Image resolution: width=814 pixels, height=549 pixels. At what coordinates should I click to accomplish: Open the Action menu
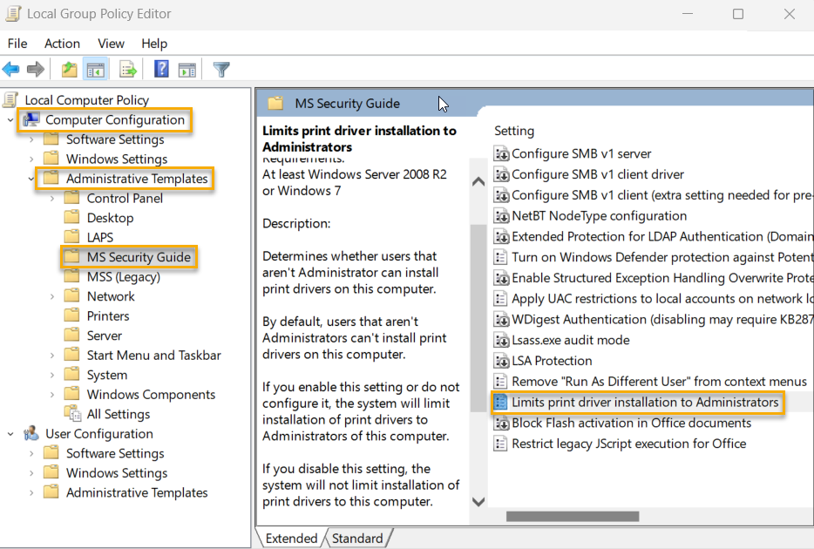tap(62, 44)
